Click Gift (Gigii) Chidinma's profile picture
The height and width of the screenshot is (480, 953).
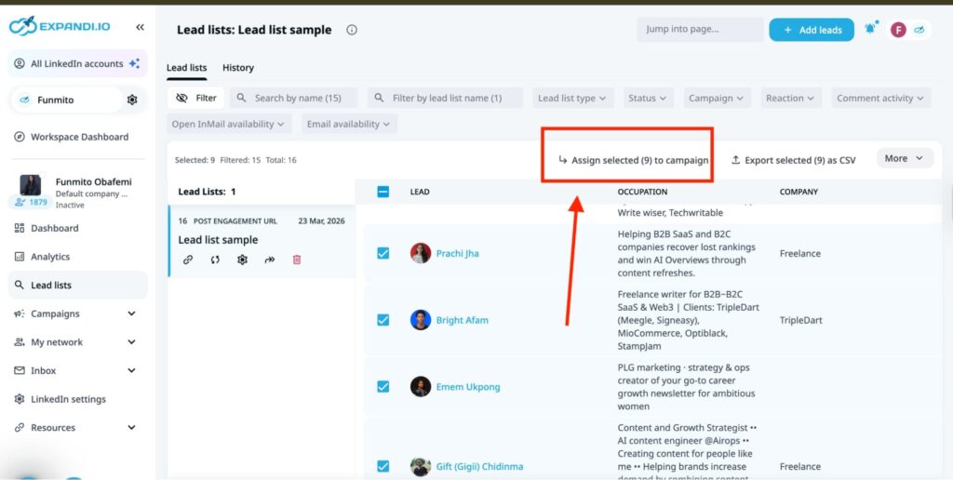click(x=420, y=467)
